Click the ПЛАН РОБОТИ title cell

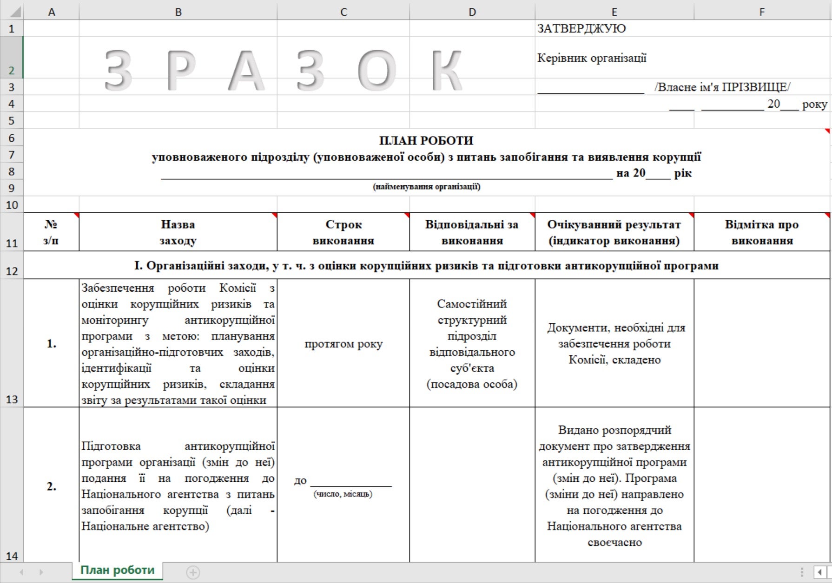click(x=426, y=140)
